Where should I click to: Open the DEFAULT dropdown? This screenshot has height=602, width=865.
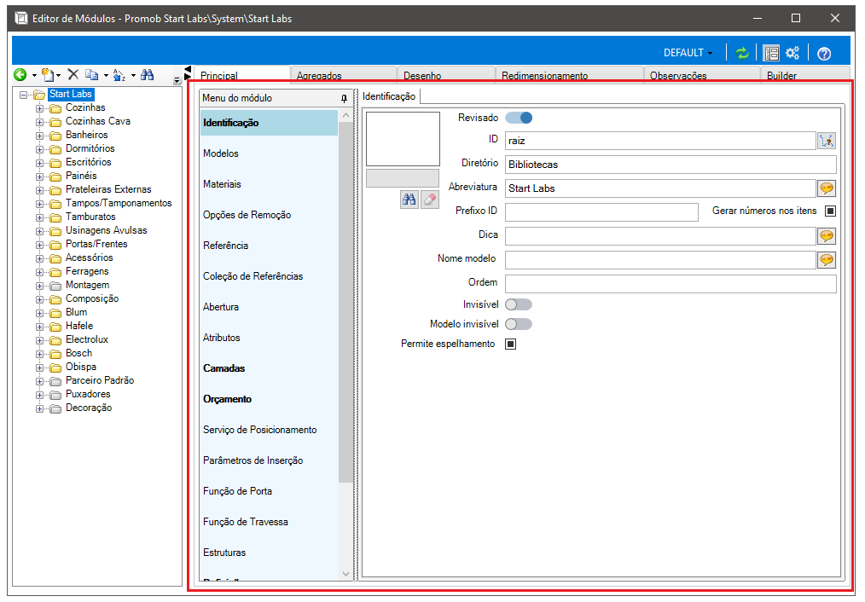coord(688,53)
